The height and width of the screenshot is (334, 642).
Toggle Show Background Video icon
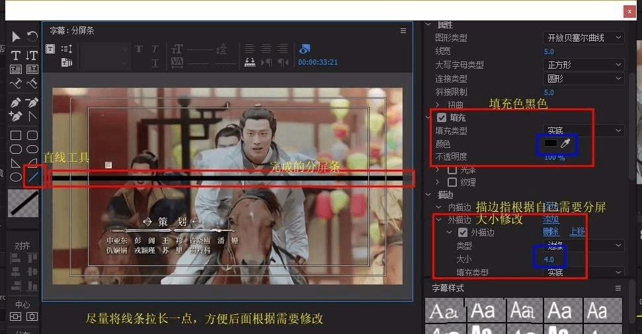tap(304, 49)
